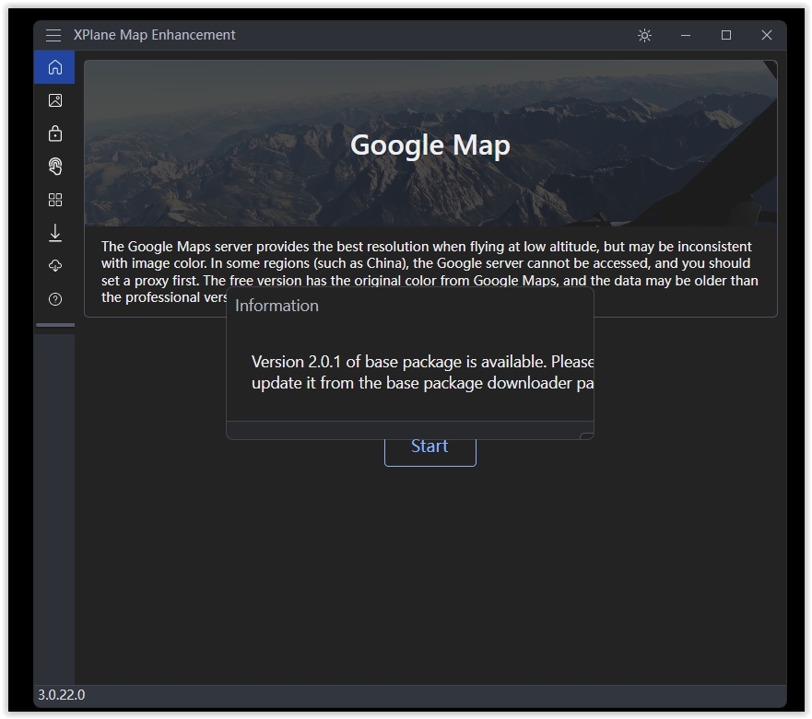This screenshot has height=719, width=812.
Task: Open the Home page in sidebar
Action: pyautogui.click(x=54, y=67)
